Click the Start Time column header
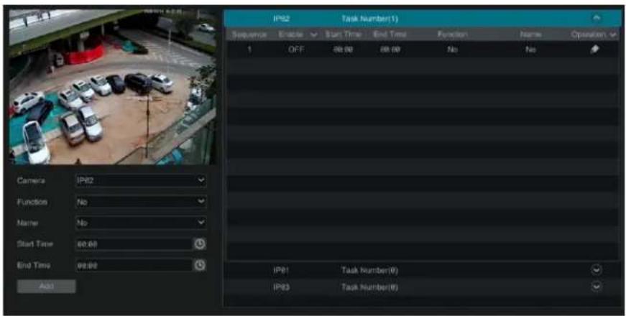This screenshot has height=316, width=626. 344,34
